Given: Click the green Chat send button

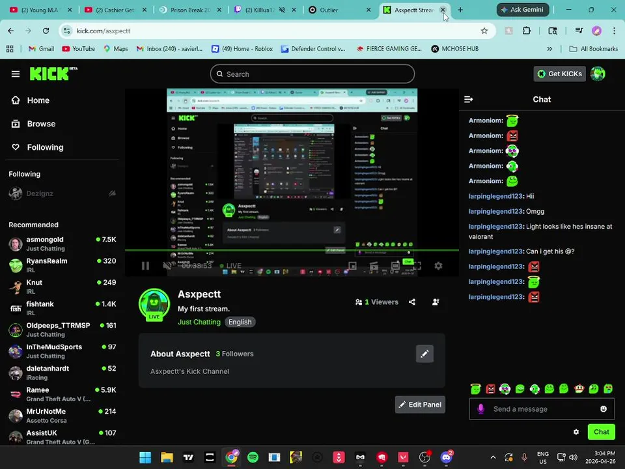Looking at the screenshot, I should tap(601, 432).
